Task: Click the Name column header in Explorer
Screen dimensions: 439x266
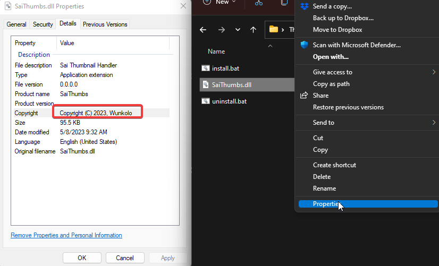Action: click(x=216, y=52)
